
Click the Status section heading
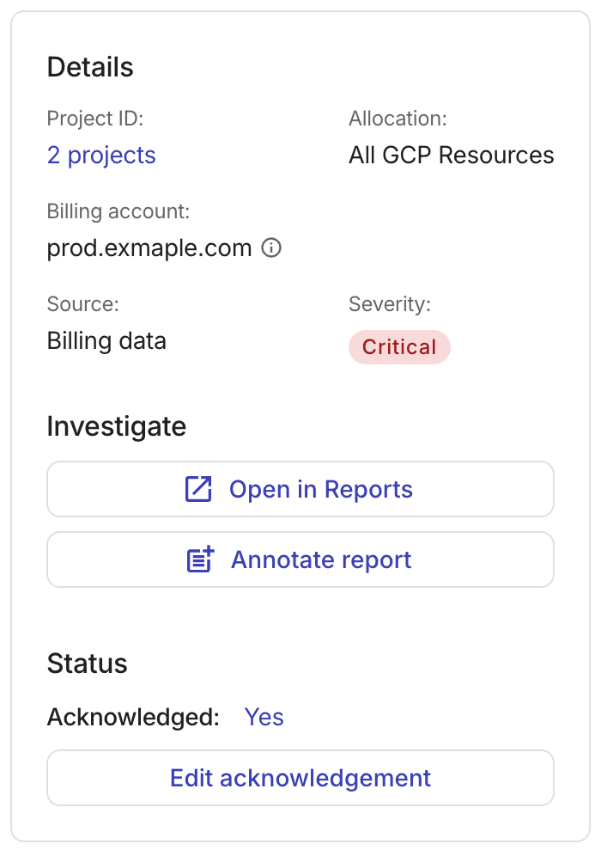(88, 663)
